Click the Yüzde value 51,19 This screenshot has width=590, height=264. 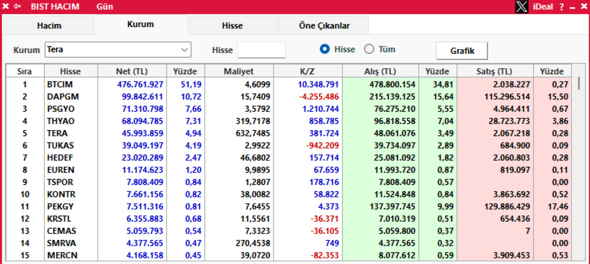pos(192,84)
